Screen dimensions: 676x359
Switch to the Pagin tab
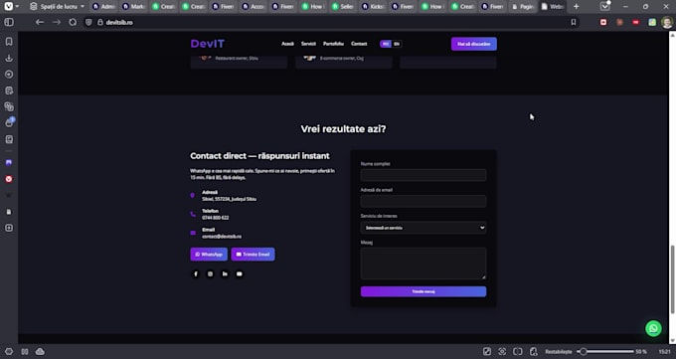pos(523,7)
